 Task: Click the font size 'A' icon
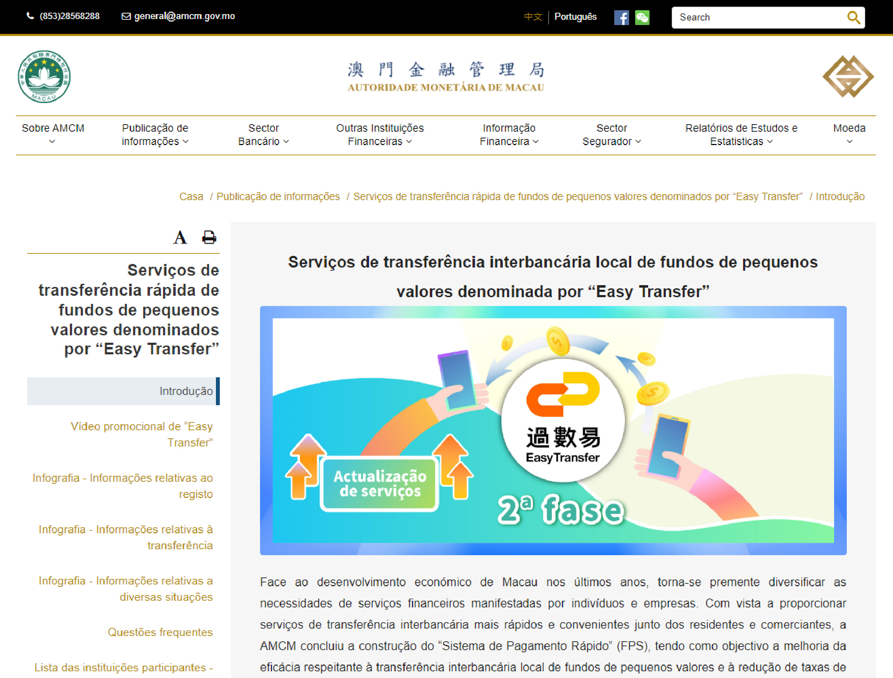[180, 237]
